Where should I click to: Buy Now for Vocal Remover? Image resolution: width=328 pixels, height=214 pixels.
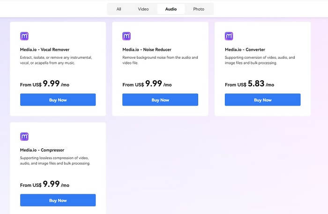coord(58,100)
